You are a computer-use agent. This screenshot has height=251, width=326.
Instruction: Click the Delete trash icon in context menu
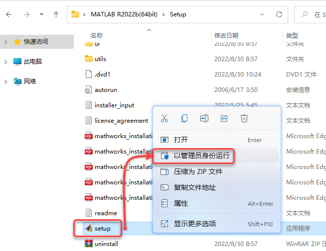coord(244,118)
